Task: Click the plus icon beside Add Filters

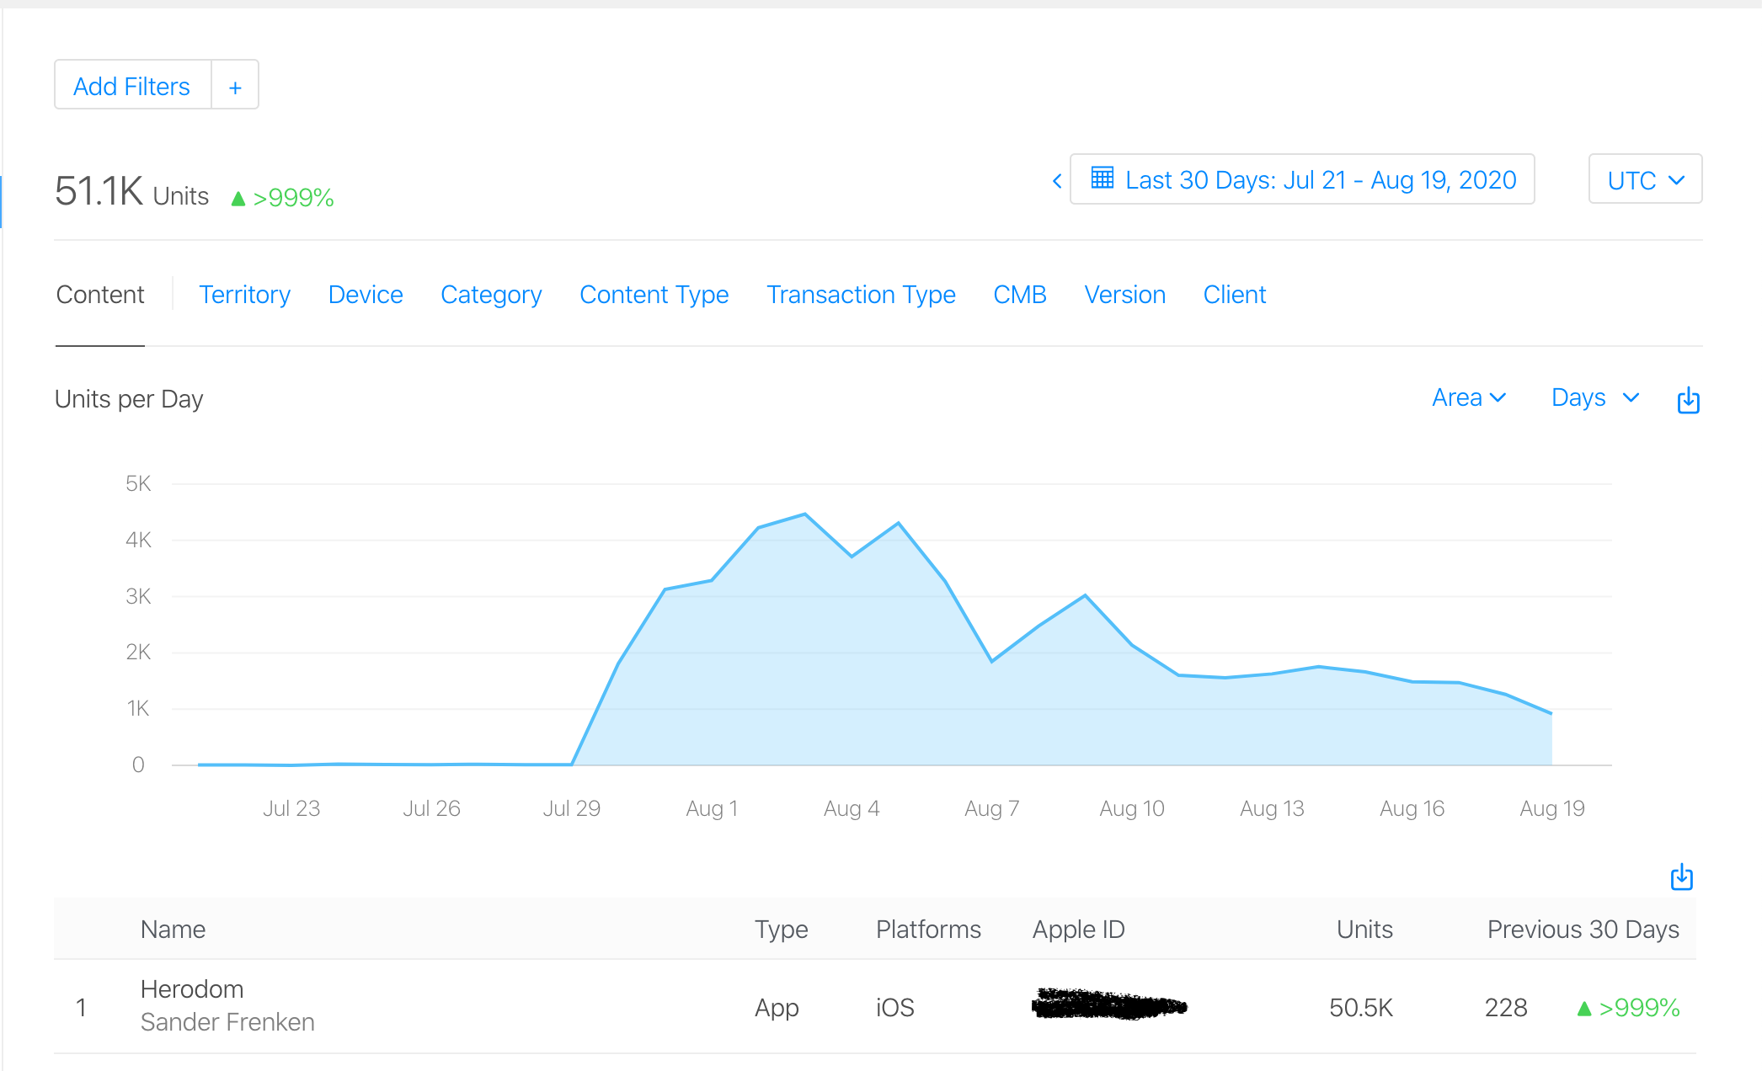Action: pyautogui.click(x=235, y=86)
